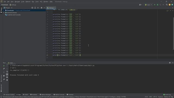Screen dimensions: 174x98
Task: Open Project panel gear options
Action: coord(42,8)
